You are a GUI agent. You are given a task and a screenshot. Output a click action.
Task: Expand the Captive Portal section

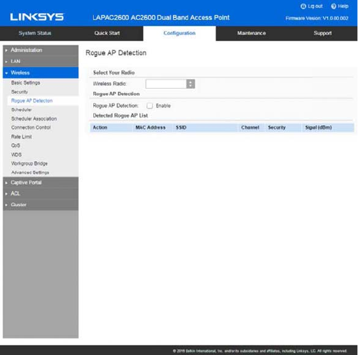pos(40,183)
